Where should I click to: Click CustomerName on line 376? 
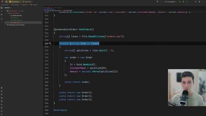pyautogui.click(x=78, y=68)
